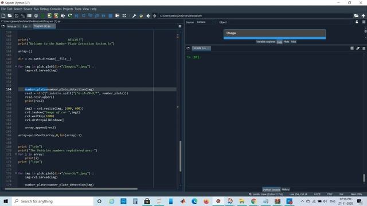Go forward with right arrow icon
Viewport: 367px width, 206px height.
pos(154,15)
